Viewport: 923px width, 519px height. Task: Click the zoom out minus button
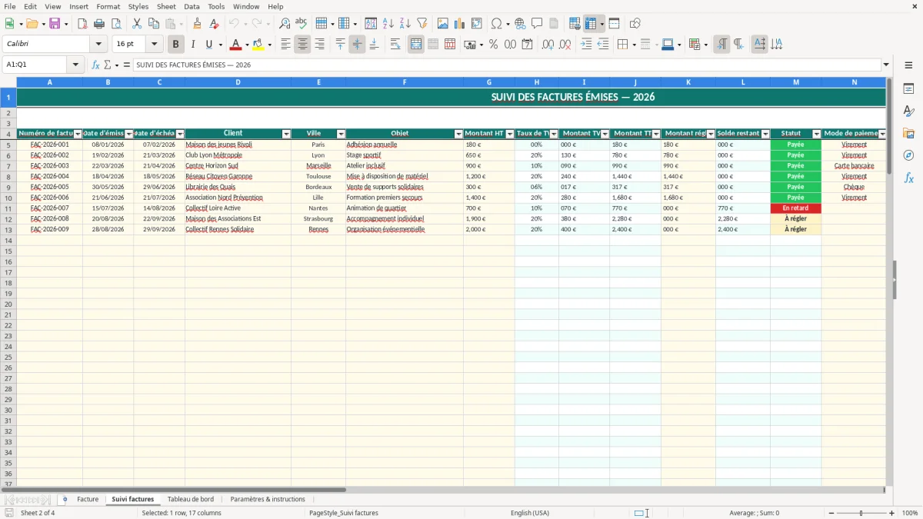coord(830,513)
